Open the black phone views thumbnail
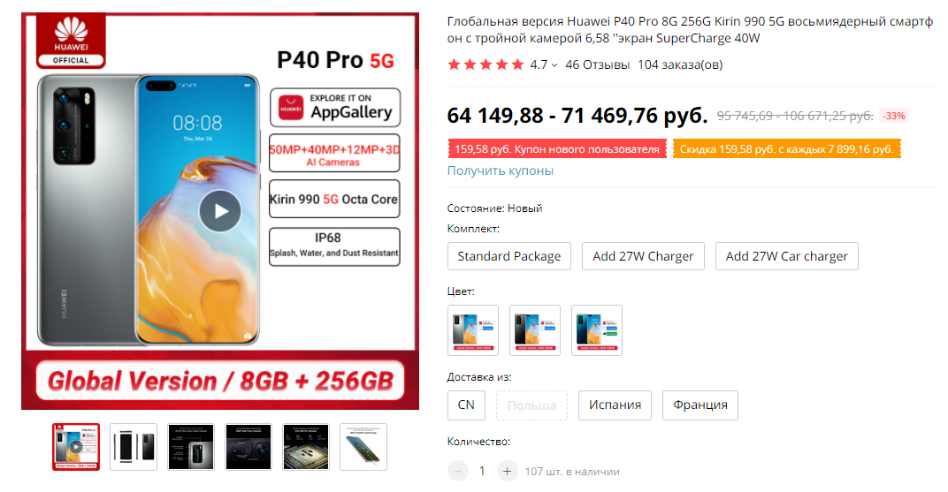Image resolution: width=948 pixels, height=492 pixels. point(134,447)
